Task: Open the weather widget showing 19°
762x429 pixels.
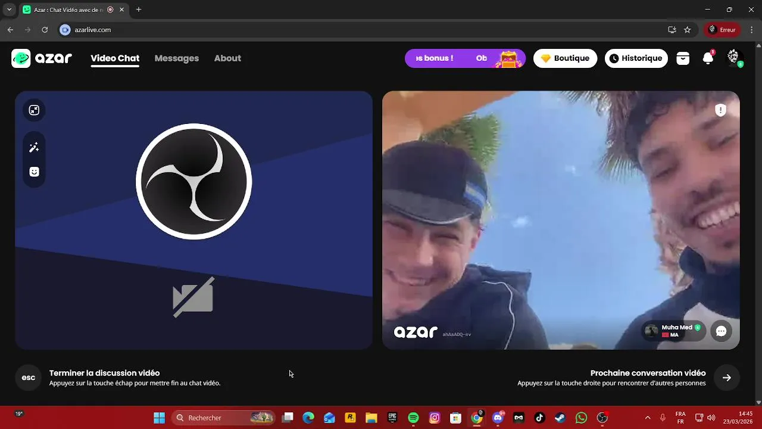Action: click(x=19, y=414)
